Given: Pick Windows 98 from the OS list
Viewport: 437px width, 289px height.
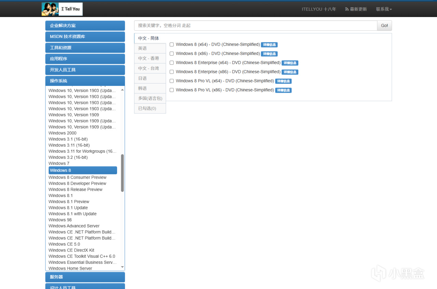Looking at the screenshot, I should [60, 220].
